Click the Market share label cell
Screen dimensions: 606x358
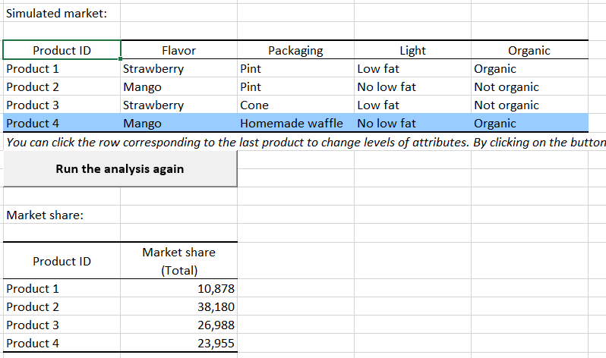(45, 215)
